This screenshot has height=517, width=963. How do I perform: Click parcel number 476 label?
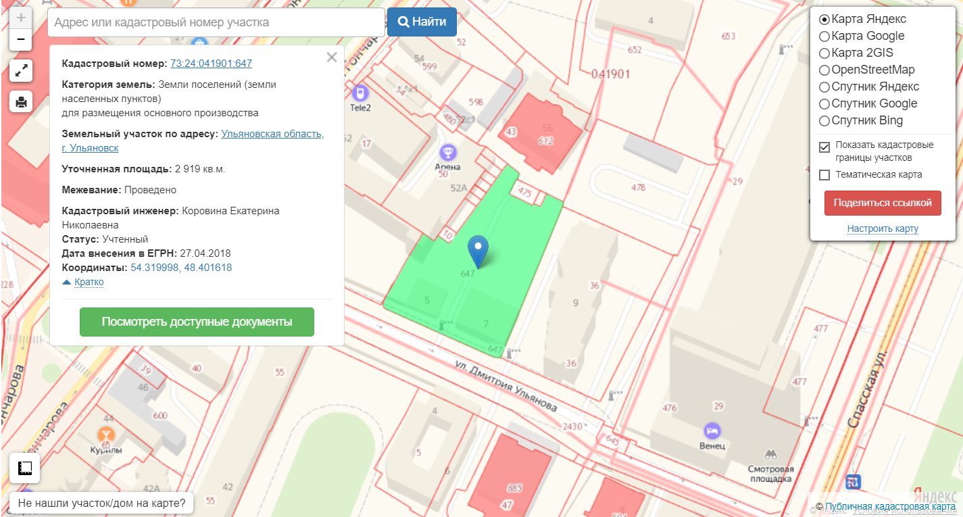[x=670, y=408]
